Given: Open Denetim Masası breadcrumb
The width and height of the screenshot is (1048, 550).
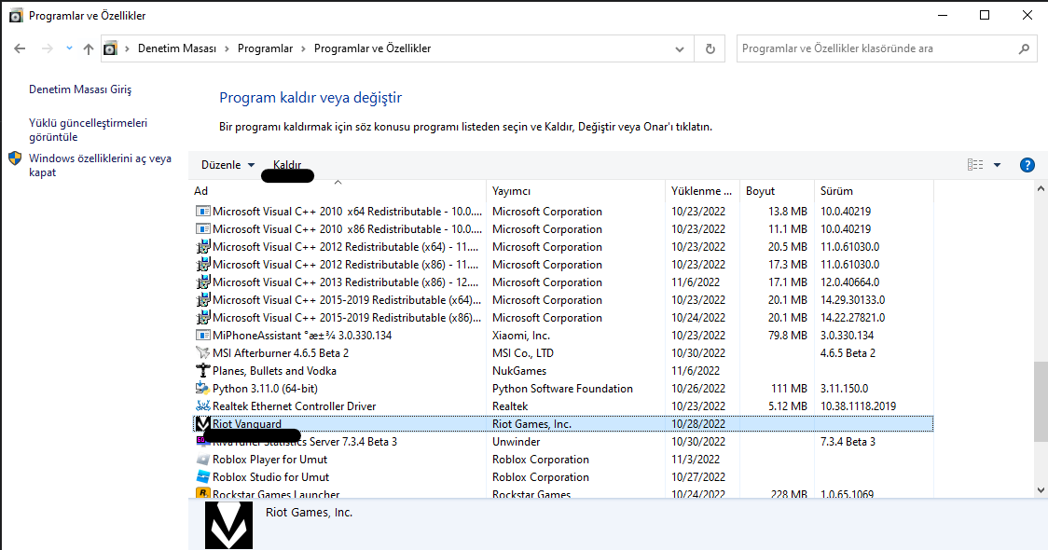Looking at the screenshot, I should pos(177,48).
